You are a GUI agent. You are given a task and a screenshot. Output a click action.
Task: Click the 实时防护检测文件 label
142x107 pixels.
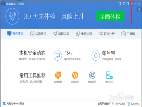pyautogui.click(x=72, y=59)
